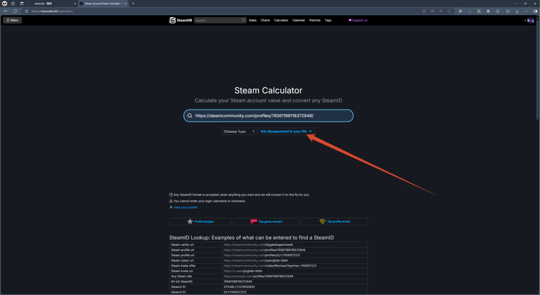Click the SteamDB logo in header
The height and width of the screenshot is (295, 540).
pyautogui.click(x=181, y=20)
